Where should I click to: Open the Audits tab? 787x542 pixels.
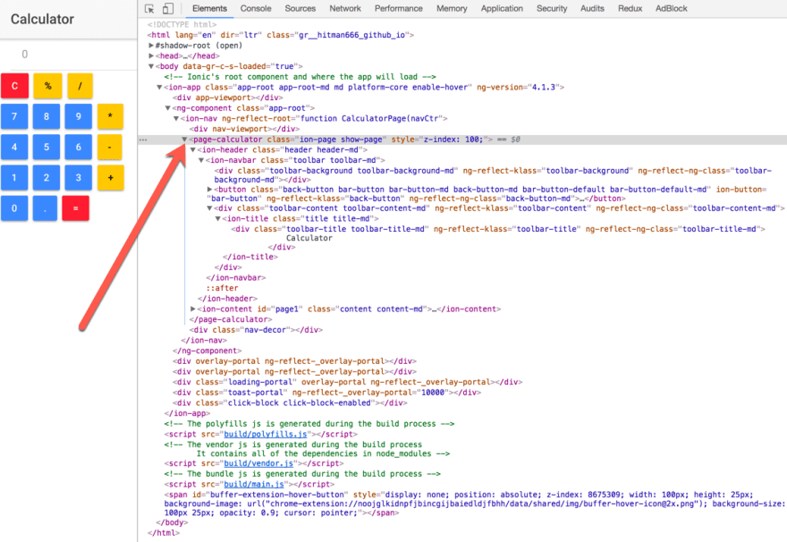pyautogui.click(x=592, y=9)
